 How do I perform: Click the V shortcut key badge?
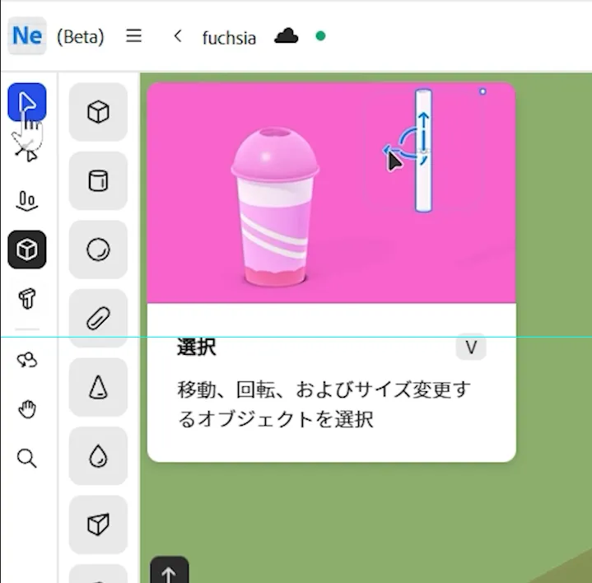click(471, 347)
